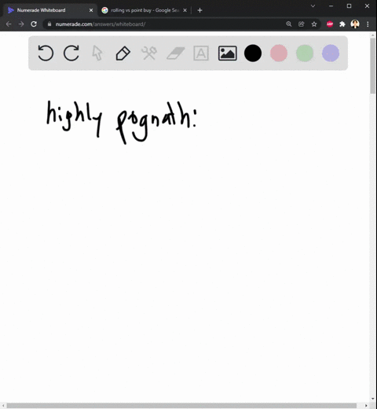Switch to rolling vs point buy tab

tap(144, 10)
